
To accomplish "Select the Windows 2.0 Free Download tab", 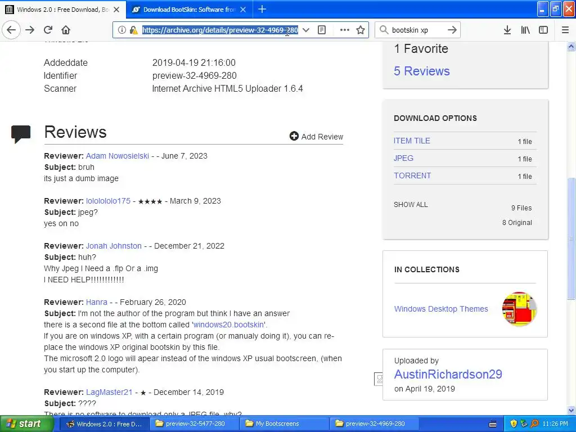I will click(63, 10).
